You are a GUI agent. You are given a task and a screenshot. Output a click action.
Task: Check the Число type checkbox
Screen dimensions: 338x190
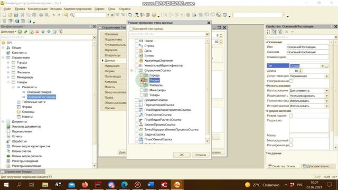(x=136, y=41)
